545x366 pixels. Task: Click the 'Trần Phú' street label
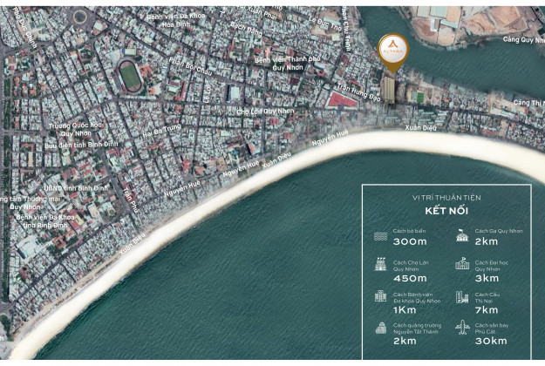coord(130,200)
